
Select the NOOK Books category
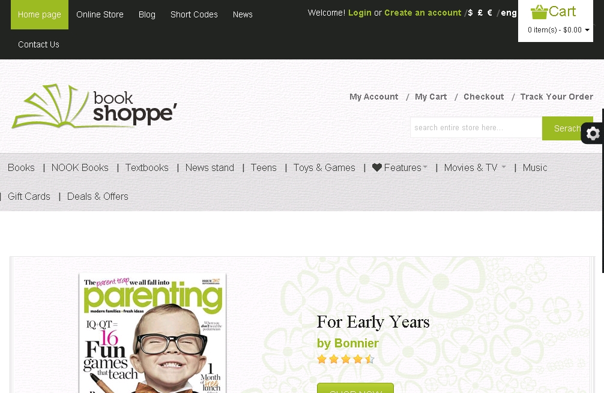click(80, 168)
